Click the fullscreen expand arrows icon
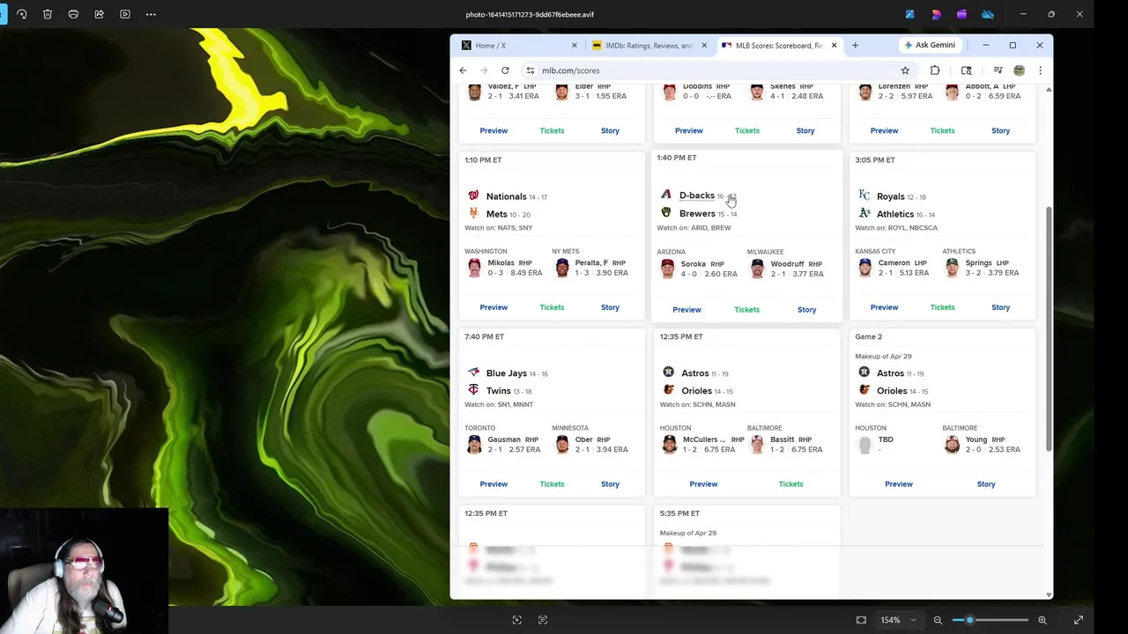This screenshot has height=634, width=1128. [x=1079, y=620]
